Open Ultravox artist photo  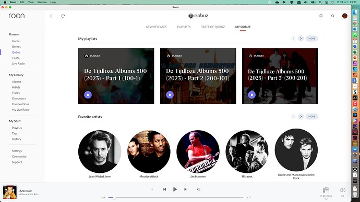point(247,151)
